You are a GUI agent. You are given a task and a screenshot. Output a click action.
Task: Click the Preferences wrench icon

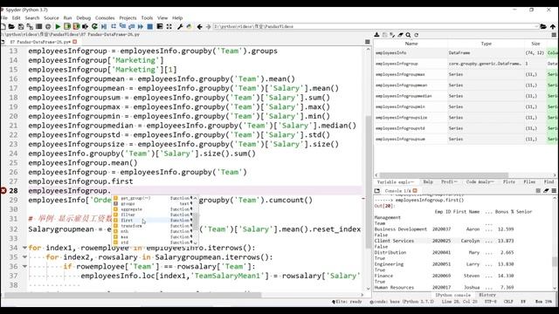click(180, 26)
